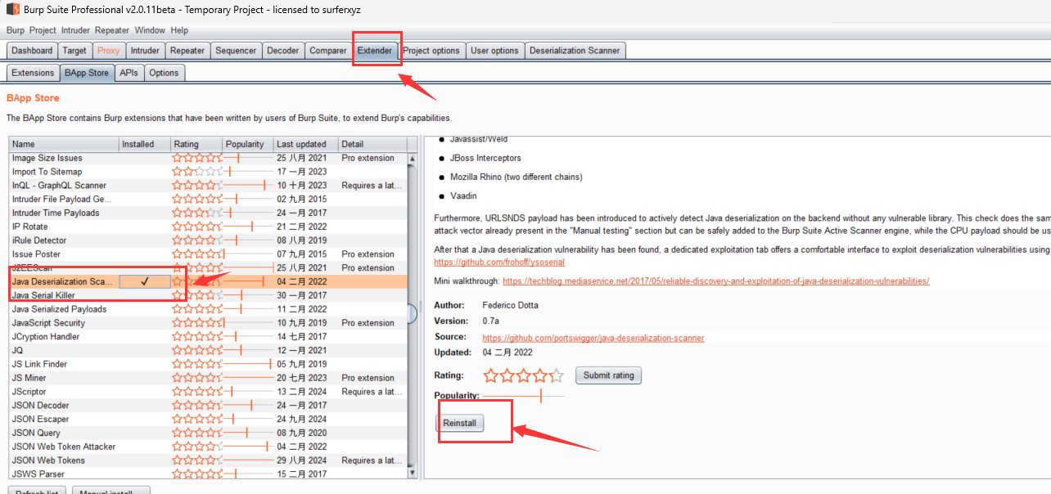The height and width of the screenshot is (494, 1051).
Task: Sort the list by Name column header
Action: [x=64, y=144]
